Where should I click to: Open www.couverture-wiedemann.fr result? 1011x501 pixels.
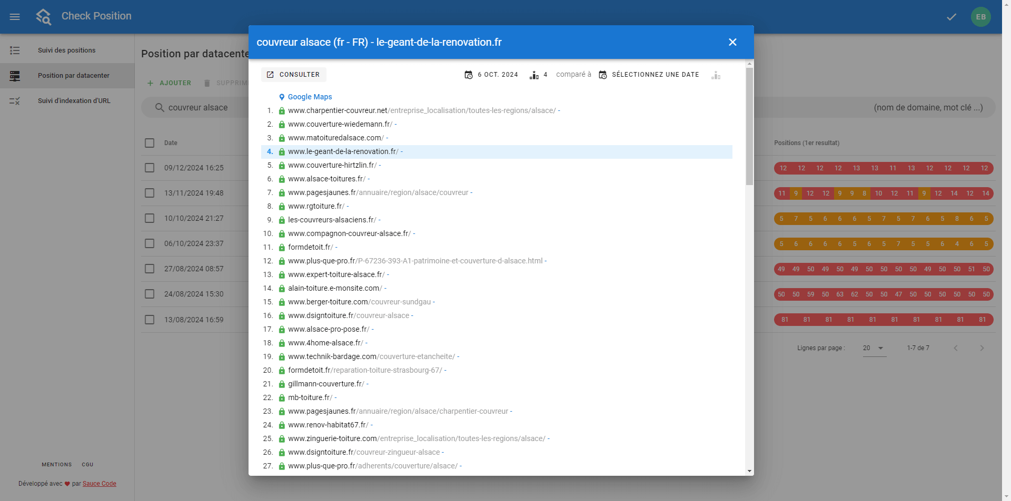(340, 124)
